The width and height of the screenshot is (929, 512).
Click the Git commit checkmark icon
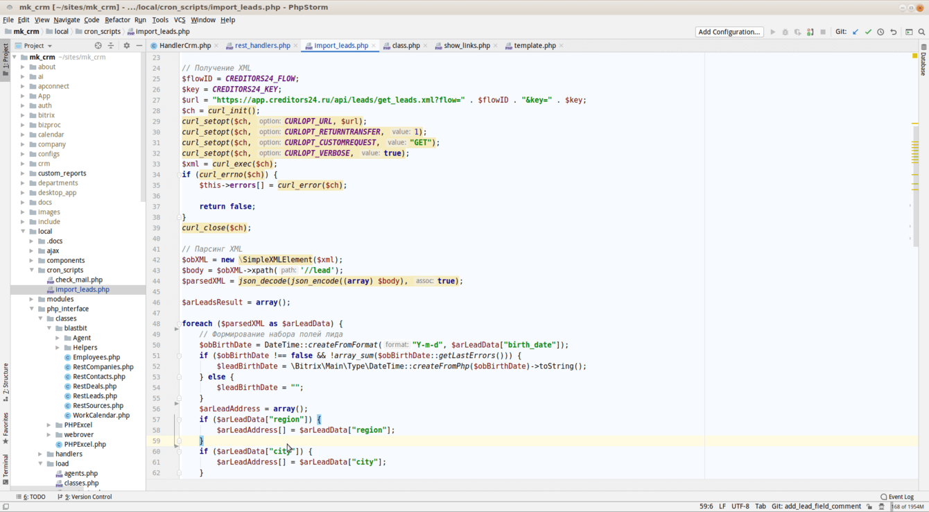[868, 32]
